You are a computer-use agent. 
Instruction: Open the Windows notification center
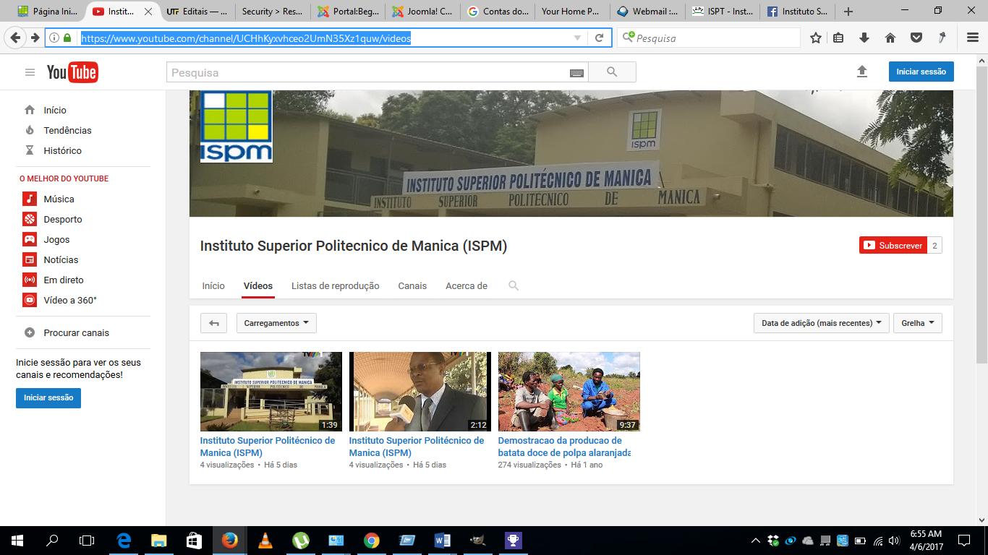click(964, 541)
